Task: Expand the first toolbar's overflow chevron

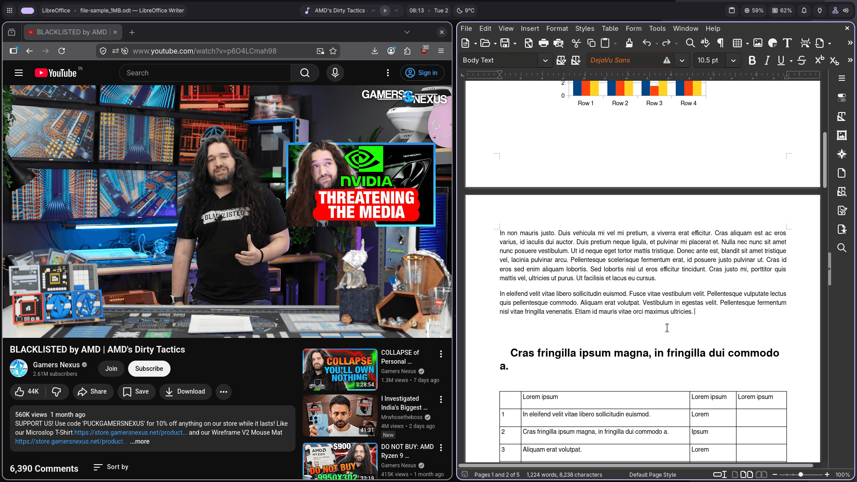Action: click(x=850, y=43)
